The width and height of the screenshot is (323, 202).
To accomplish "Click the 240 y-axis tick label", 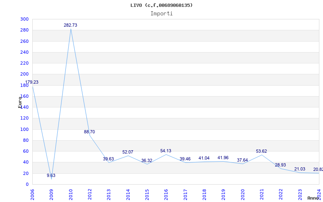I will (24, 52).
